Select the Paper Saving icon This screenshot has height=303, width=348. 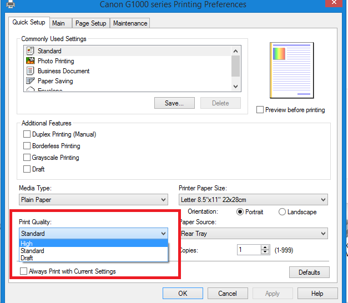tap(31, 81)
